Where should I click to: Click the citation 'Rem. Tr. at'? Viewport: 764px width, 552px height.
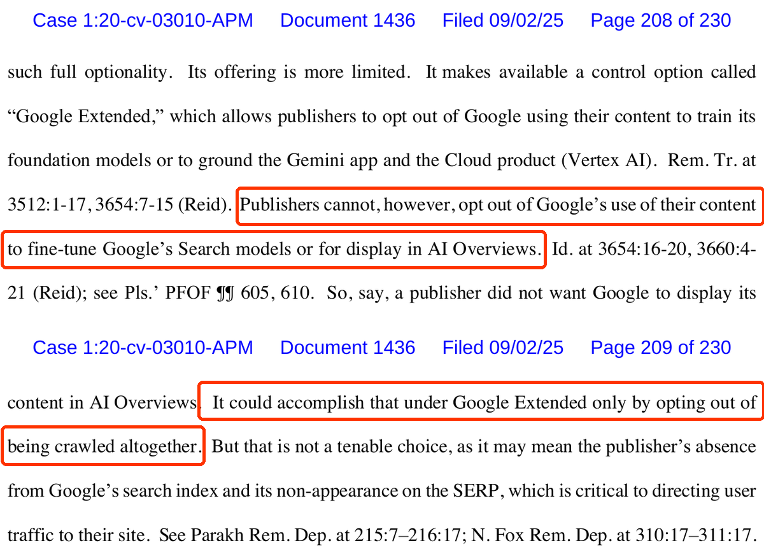point(713,161)
